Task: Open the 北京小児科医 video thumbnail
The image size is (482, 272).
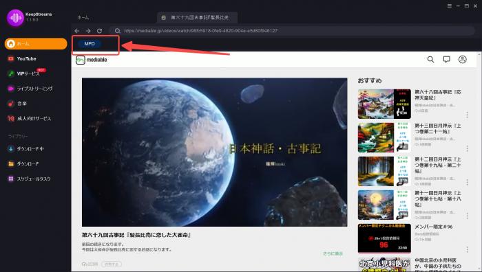Action: pyautogui.click(x=384, y=264)
